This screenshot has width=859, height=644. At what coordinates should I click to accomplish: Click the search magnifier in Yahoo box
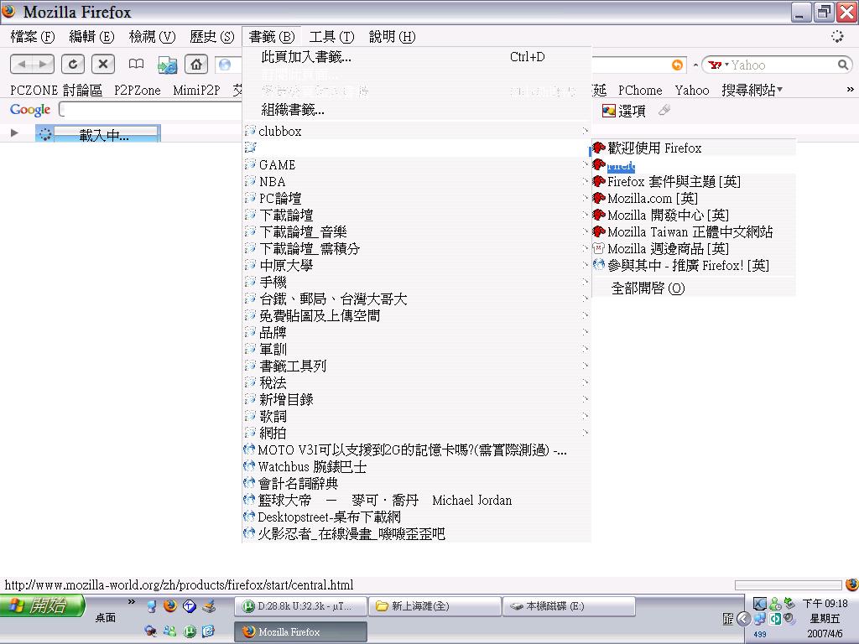[x=843, y=65]
